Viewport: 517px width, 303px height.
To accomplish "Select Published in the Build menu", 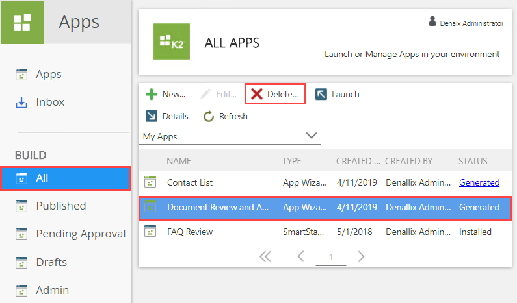I will pyautogui.click(x=60, y=206).
